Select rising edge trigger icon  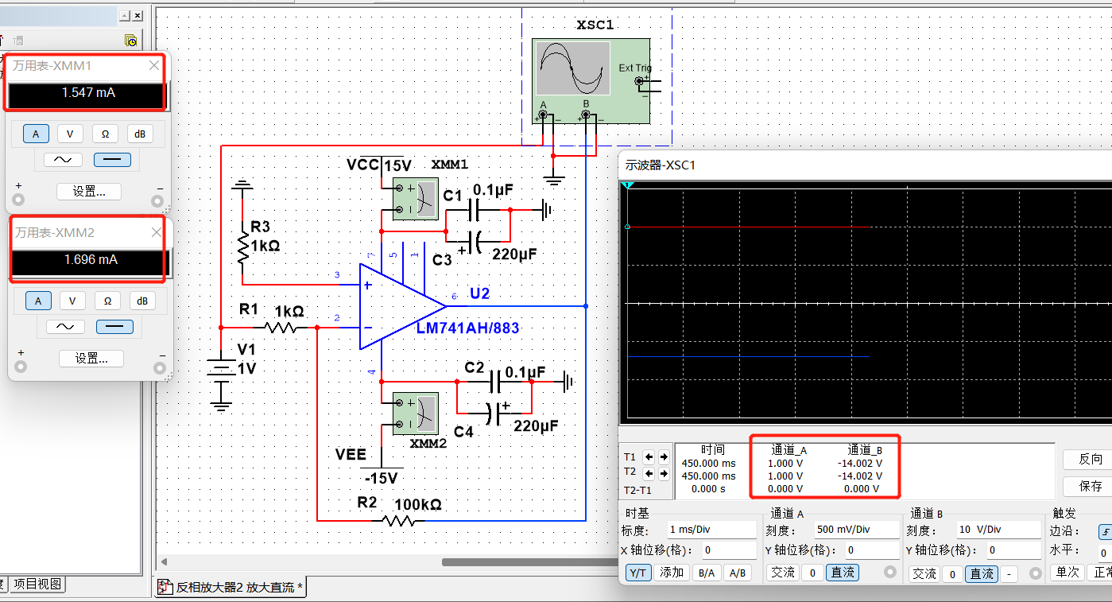[1105, 532]
